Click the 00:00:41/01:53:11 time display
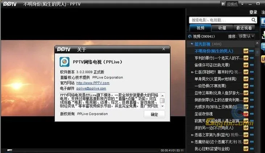The width and height of the screenshot is (265, 153). pyautogui.click(x=172, y=150)
